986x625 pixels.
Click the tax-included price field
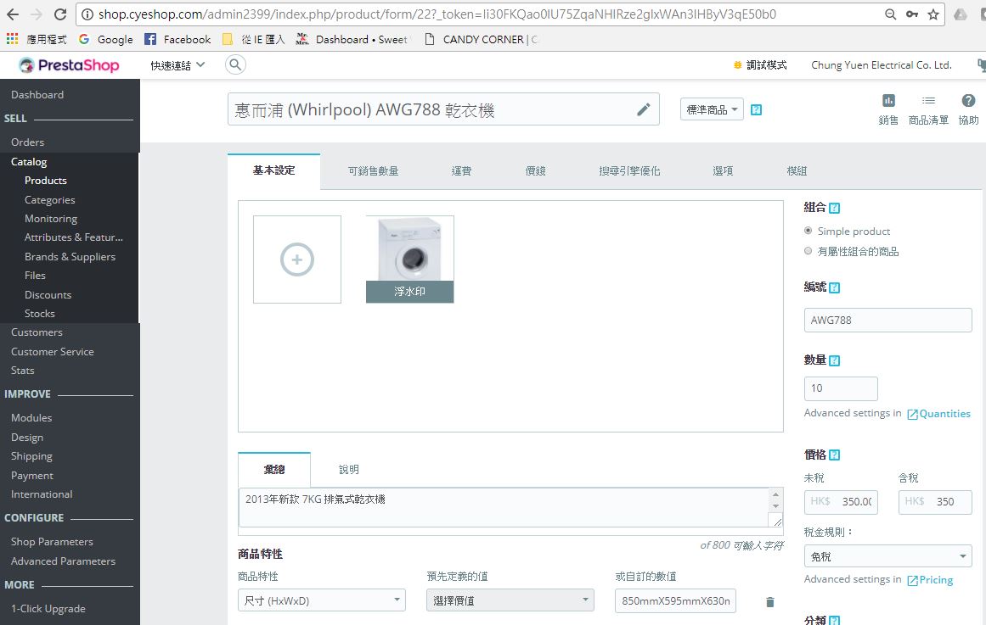tap(935, 502)
